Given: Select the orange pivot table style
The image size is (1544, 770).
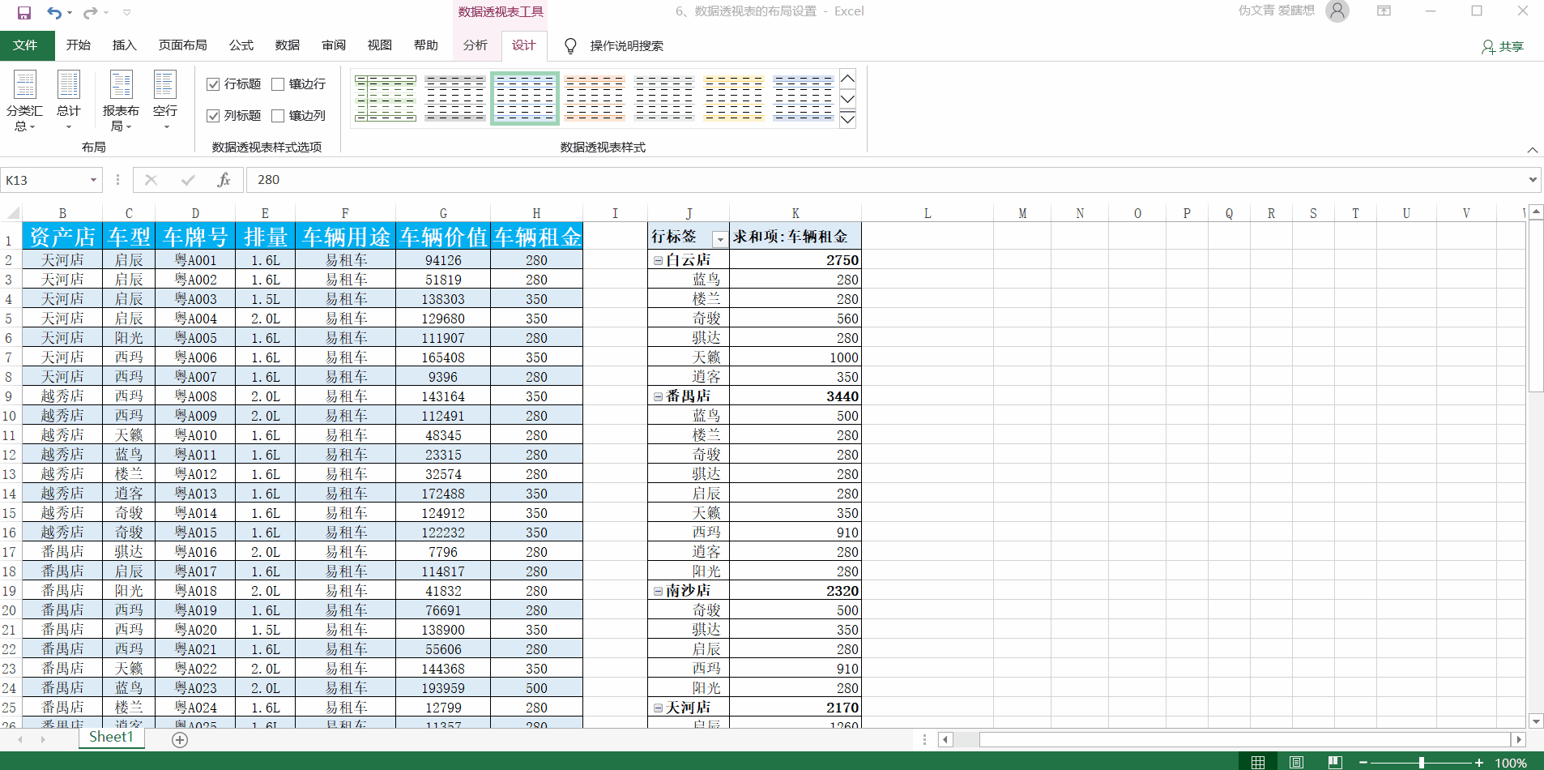Looking at the screenshot, I should tap(595, 98).
